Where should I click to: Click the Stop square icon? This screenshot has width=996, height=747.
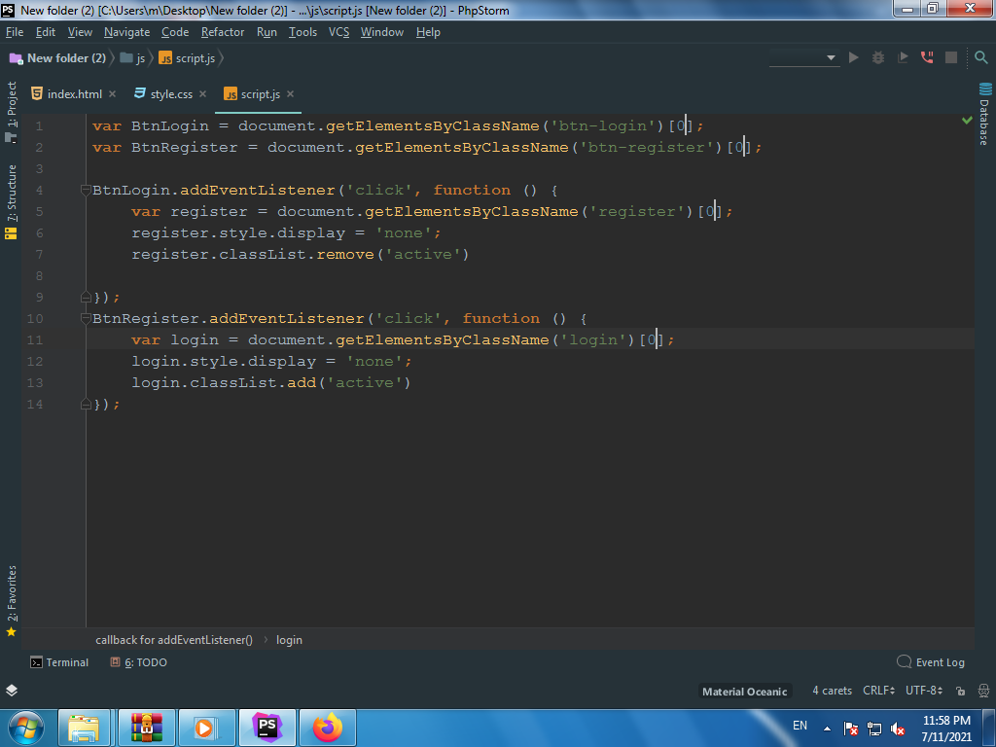point(951,57)
